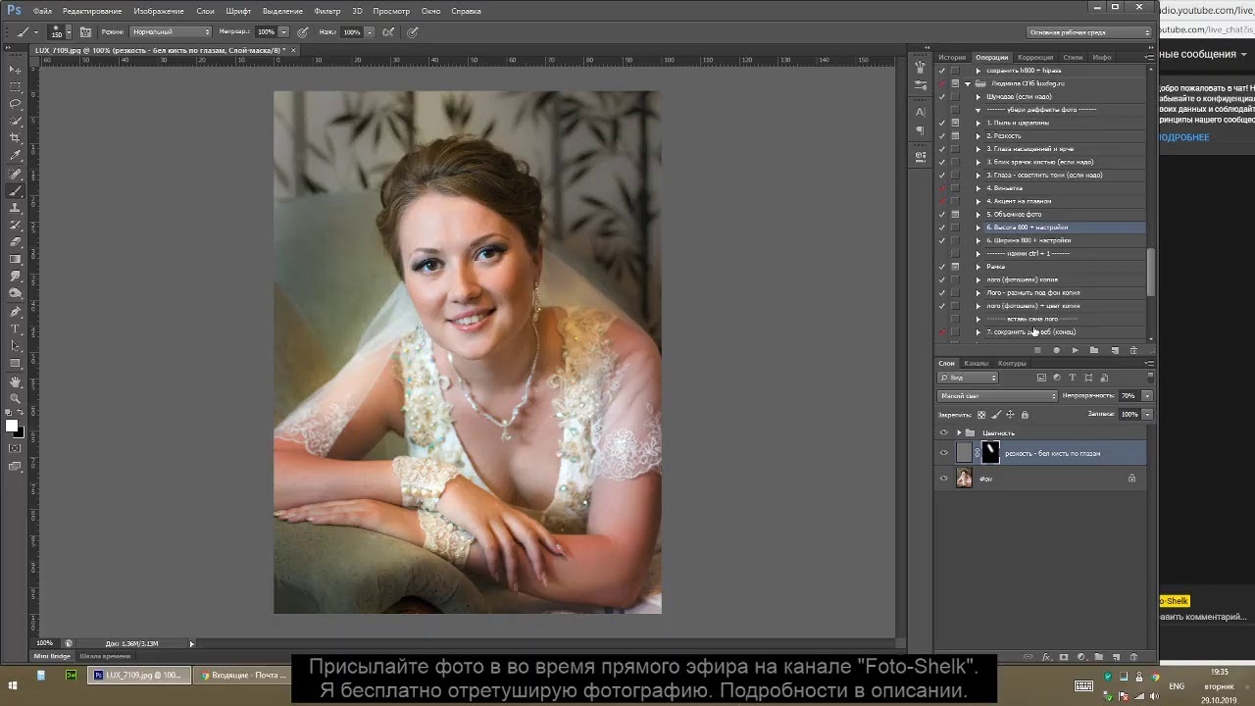The width and height of the screenshot is (1255, 706).
Task: Select the Gradient tool
Action: click(x=16, y=260)
